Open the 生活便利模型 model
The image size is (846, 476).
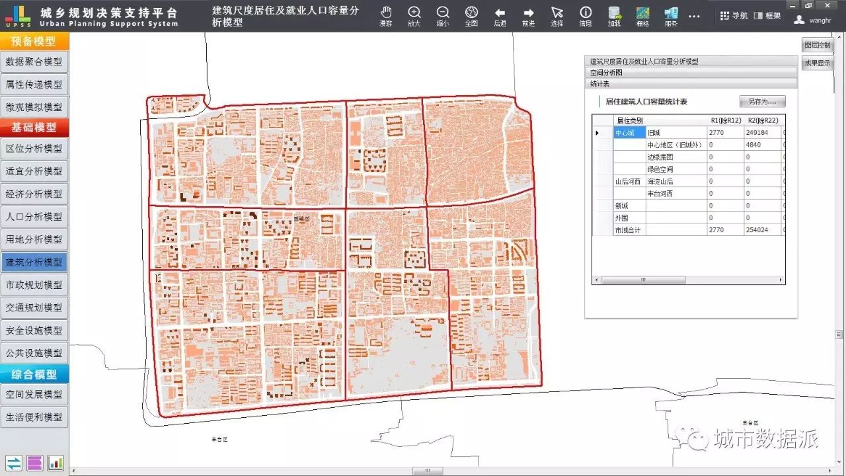[34, 417]
